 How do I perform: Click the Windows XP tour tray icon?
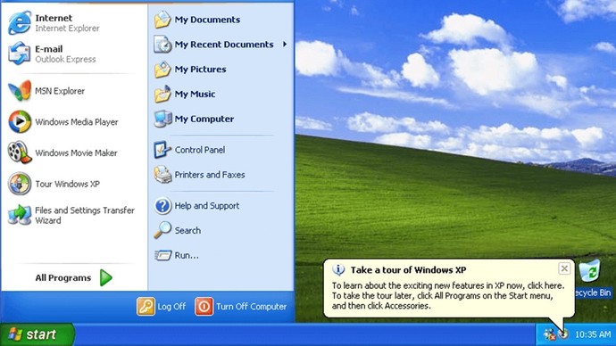coord(563,334)
